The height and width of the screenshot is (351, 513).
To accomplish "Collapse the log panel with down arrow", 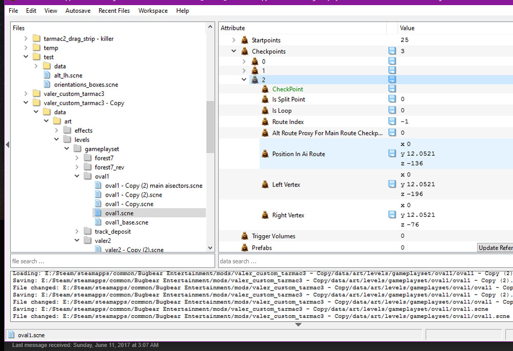I will click(298, 324).
